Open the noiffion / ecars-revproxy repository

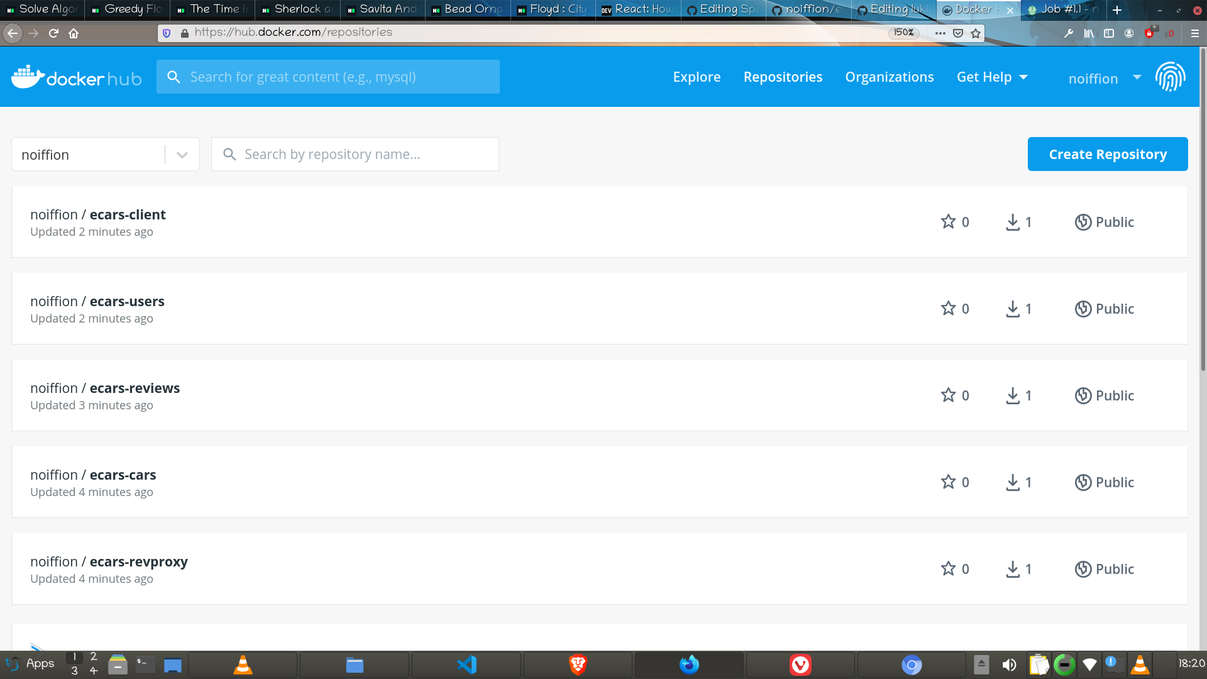click(109, 561)
